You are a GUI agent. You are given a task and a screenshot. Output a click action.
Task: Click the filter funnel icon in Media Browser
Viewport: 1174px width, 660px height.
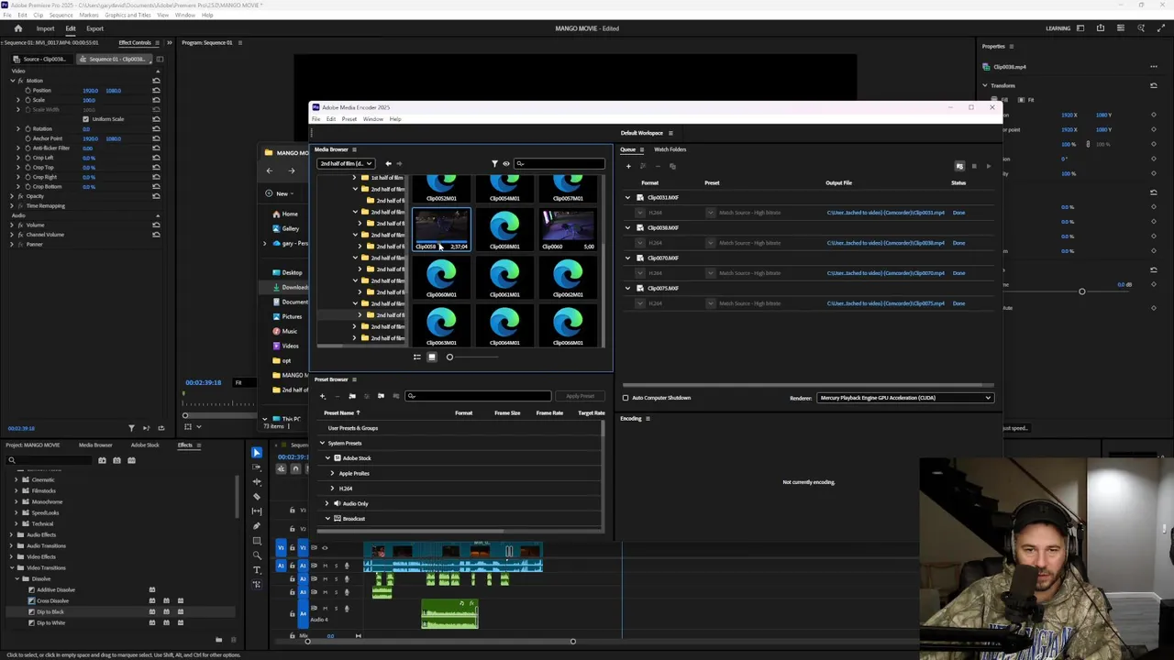click(x=494, y=164)
